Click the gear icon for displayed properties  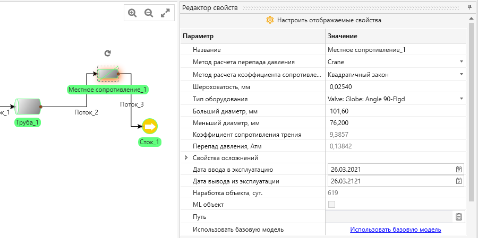pyautogui.click(x=270, y=20)
